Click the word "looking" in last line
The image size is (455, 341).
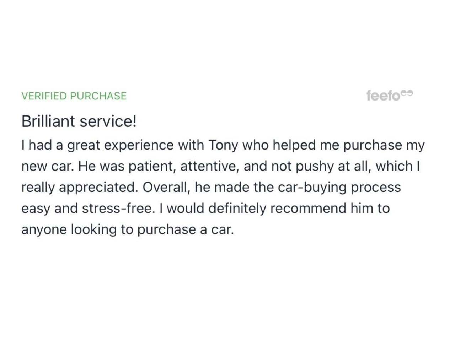click(x=93, y=229)
